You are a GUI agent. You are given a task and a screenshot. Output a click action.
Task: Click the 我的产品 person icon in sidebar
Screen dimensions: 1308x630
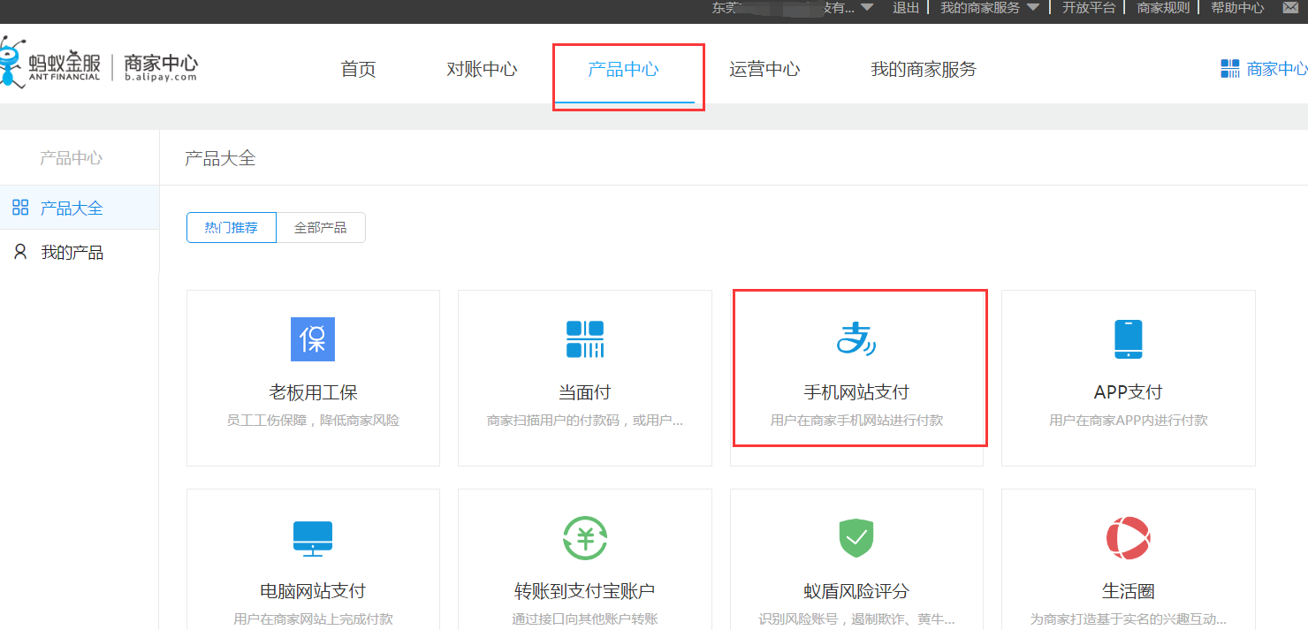tap(20, 252)
